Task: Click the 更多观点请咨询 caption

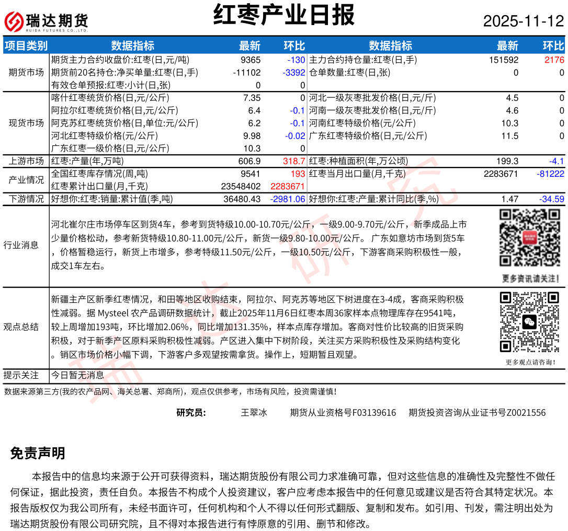Action: [x=529, y=361]
